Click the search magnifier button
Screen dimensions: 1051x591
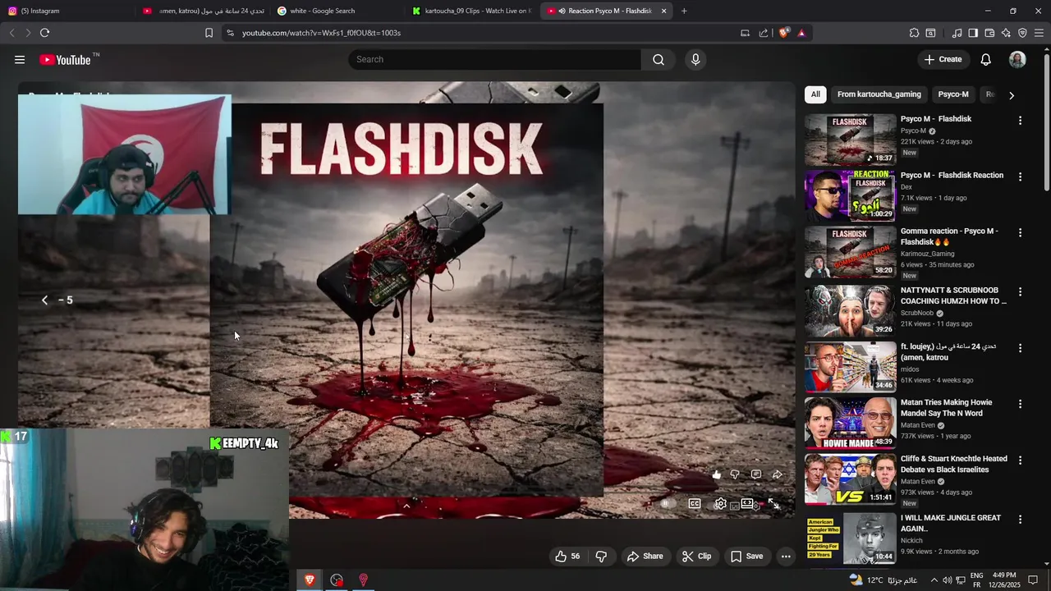click(659, 59)
